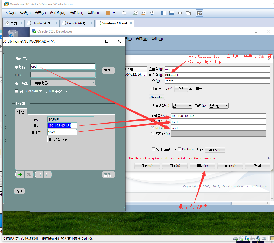274x243 pixels.
Task: Click the 高级... button near Kerberos
Action: [215, 150]
